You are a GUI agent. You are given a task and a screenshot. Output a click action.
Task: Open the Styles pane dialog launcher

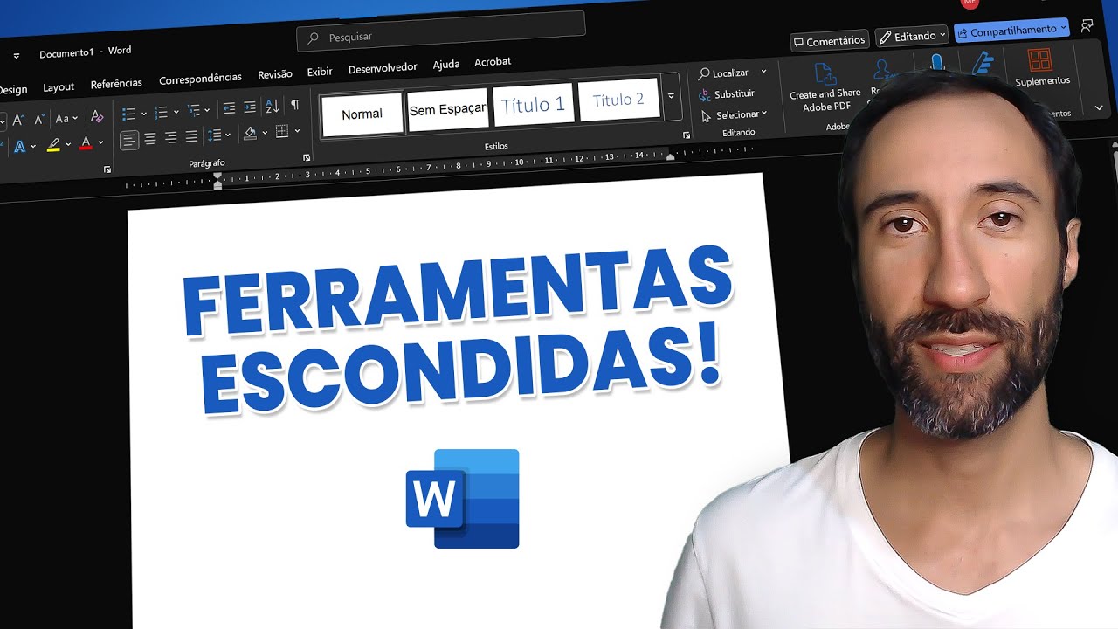tap(687, 135)
